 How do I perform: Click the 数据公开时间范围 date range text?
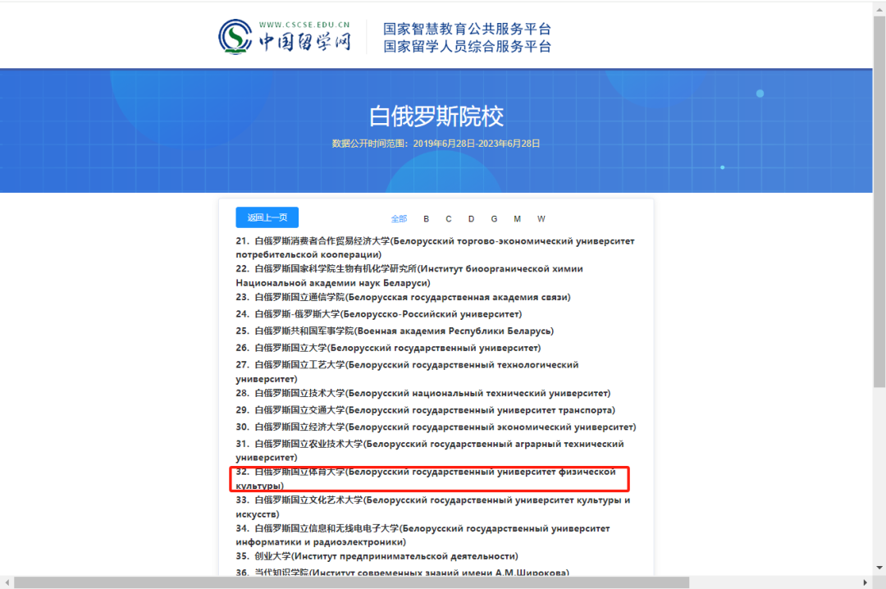point(436,144)
